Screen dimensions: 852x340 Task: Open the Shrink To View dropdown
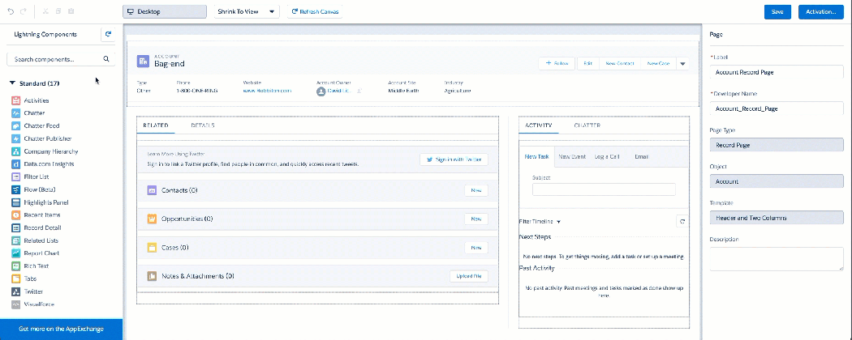coord(246,11)
